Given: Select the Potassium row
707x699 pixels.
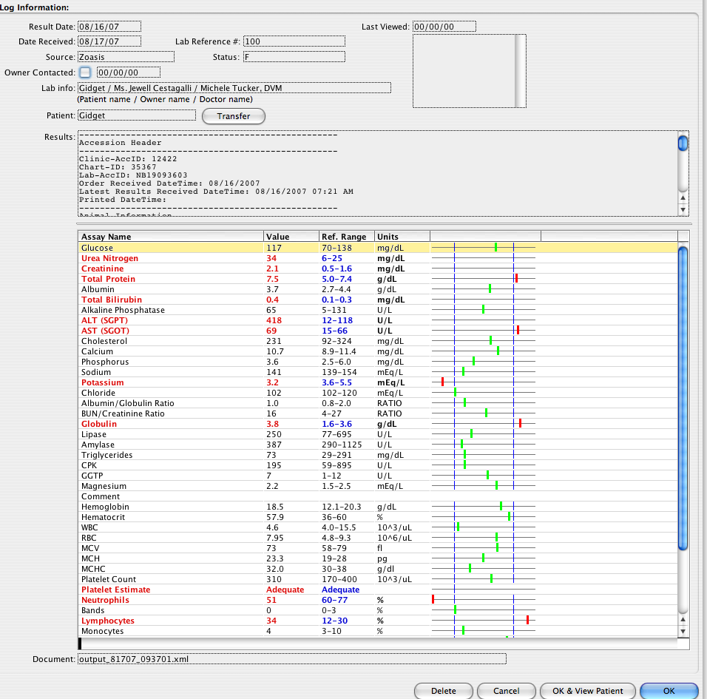Looking at the screenshot, I should point(378,382).
